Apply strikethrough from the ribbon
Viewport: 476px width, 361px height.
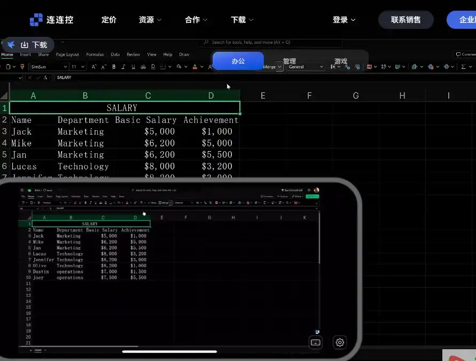(x=143, y=67)
